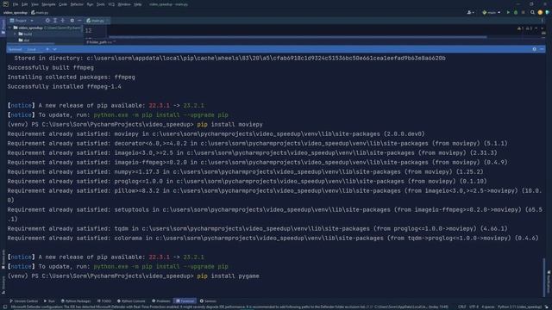Open the Tools menu
The height and width of the screenshot is (310, 552).
(101, 4)
